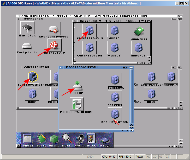Open the Ram Disk icon

(27, 28)
